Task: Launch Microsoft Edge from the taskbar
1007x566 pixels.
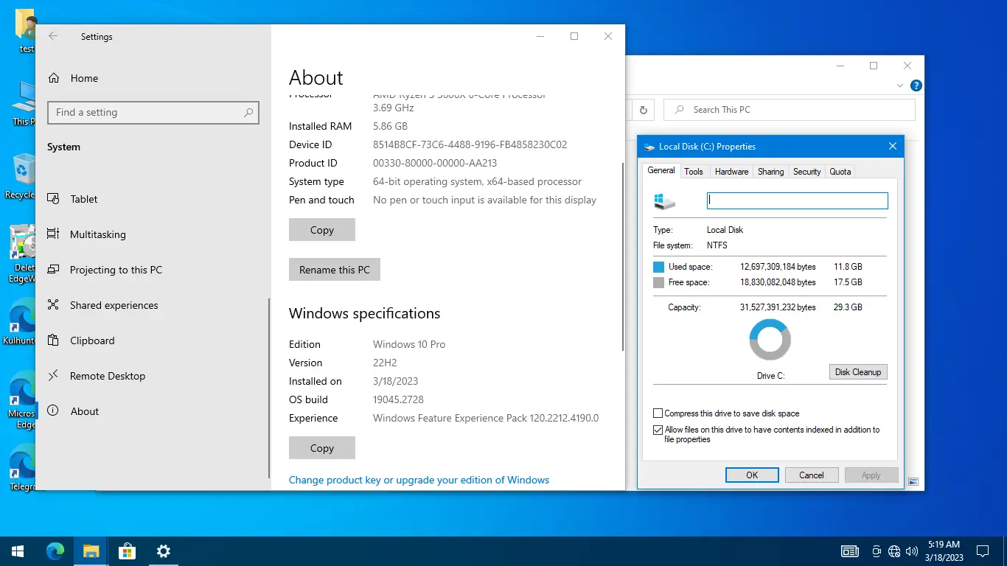Action: click(55, 551)
